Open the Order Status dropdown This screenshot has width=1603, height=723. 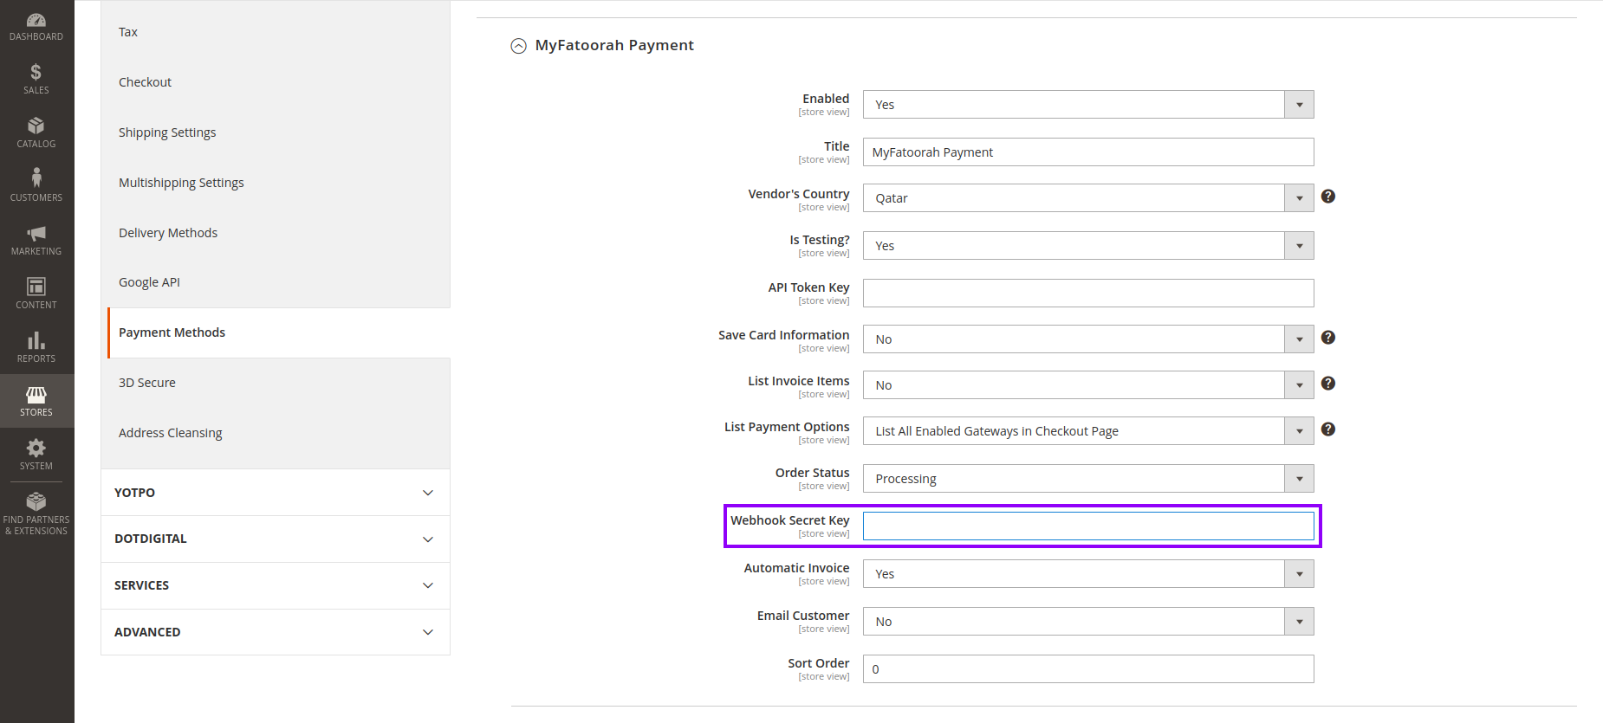click(x=1087, y=479)
